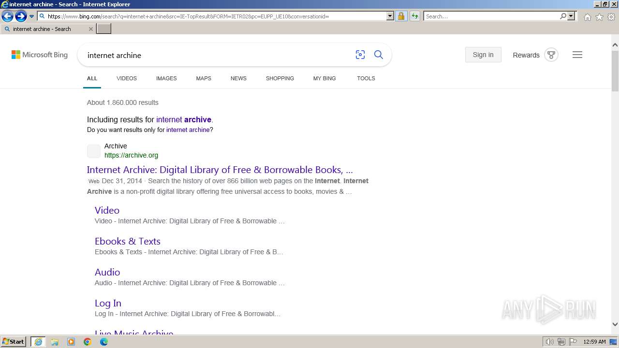Open the media player taskbar icon
This screenshot has height=348, width=619.
pyautogui.click(x=71, y=342)
